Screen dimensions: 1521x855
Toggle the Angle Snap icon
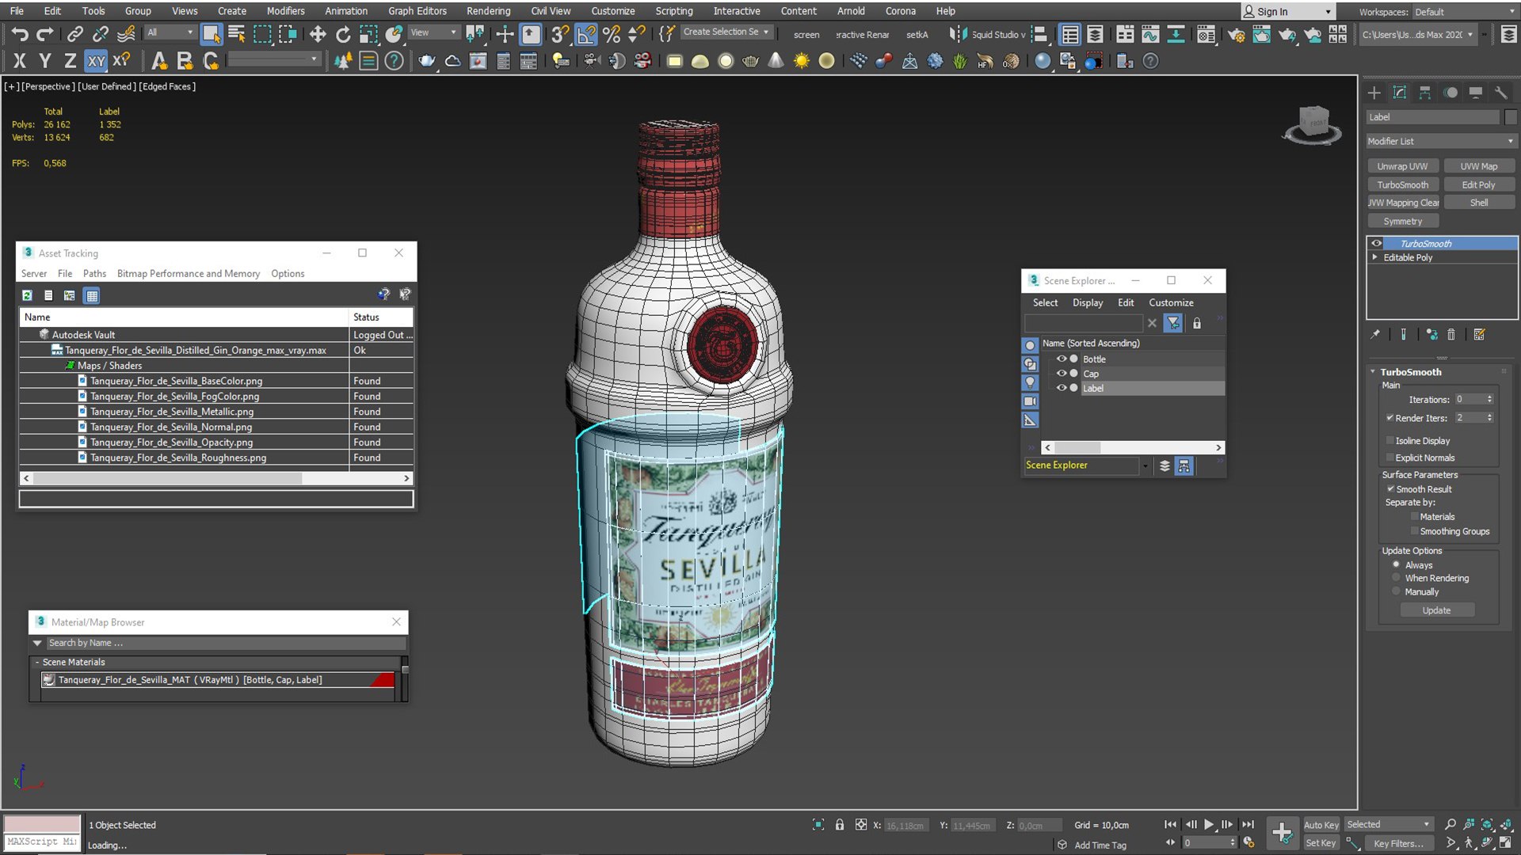pos(585,34)
